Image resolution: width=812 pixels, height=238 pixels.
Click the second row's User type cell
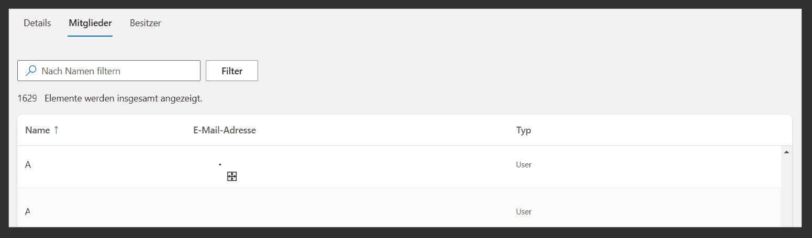click(524, 212)
